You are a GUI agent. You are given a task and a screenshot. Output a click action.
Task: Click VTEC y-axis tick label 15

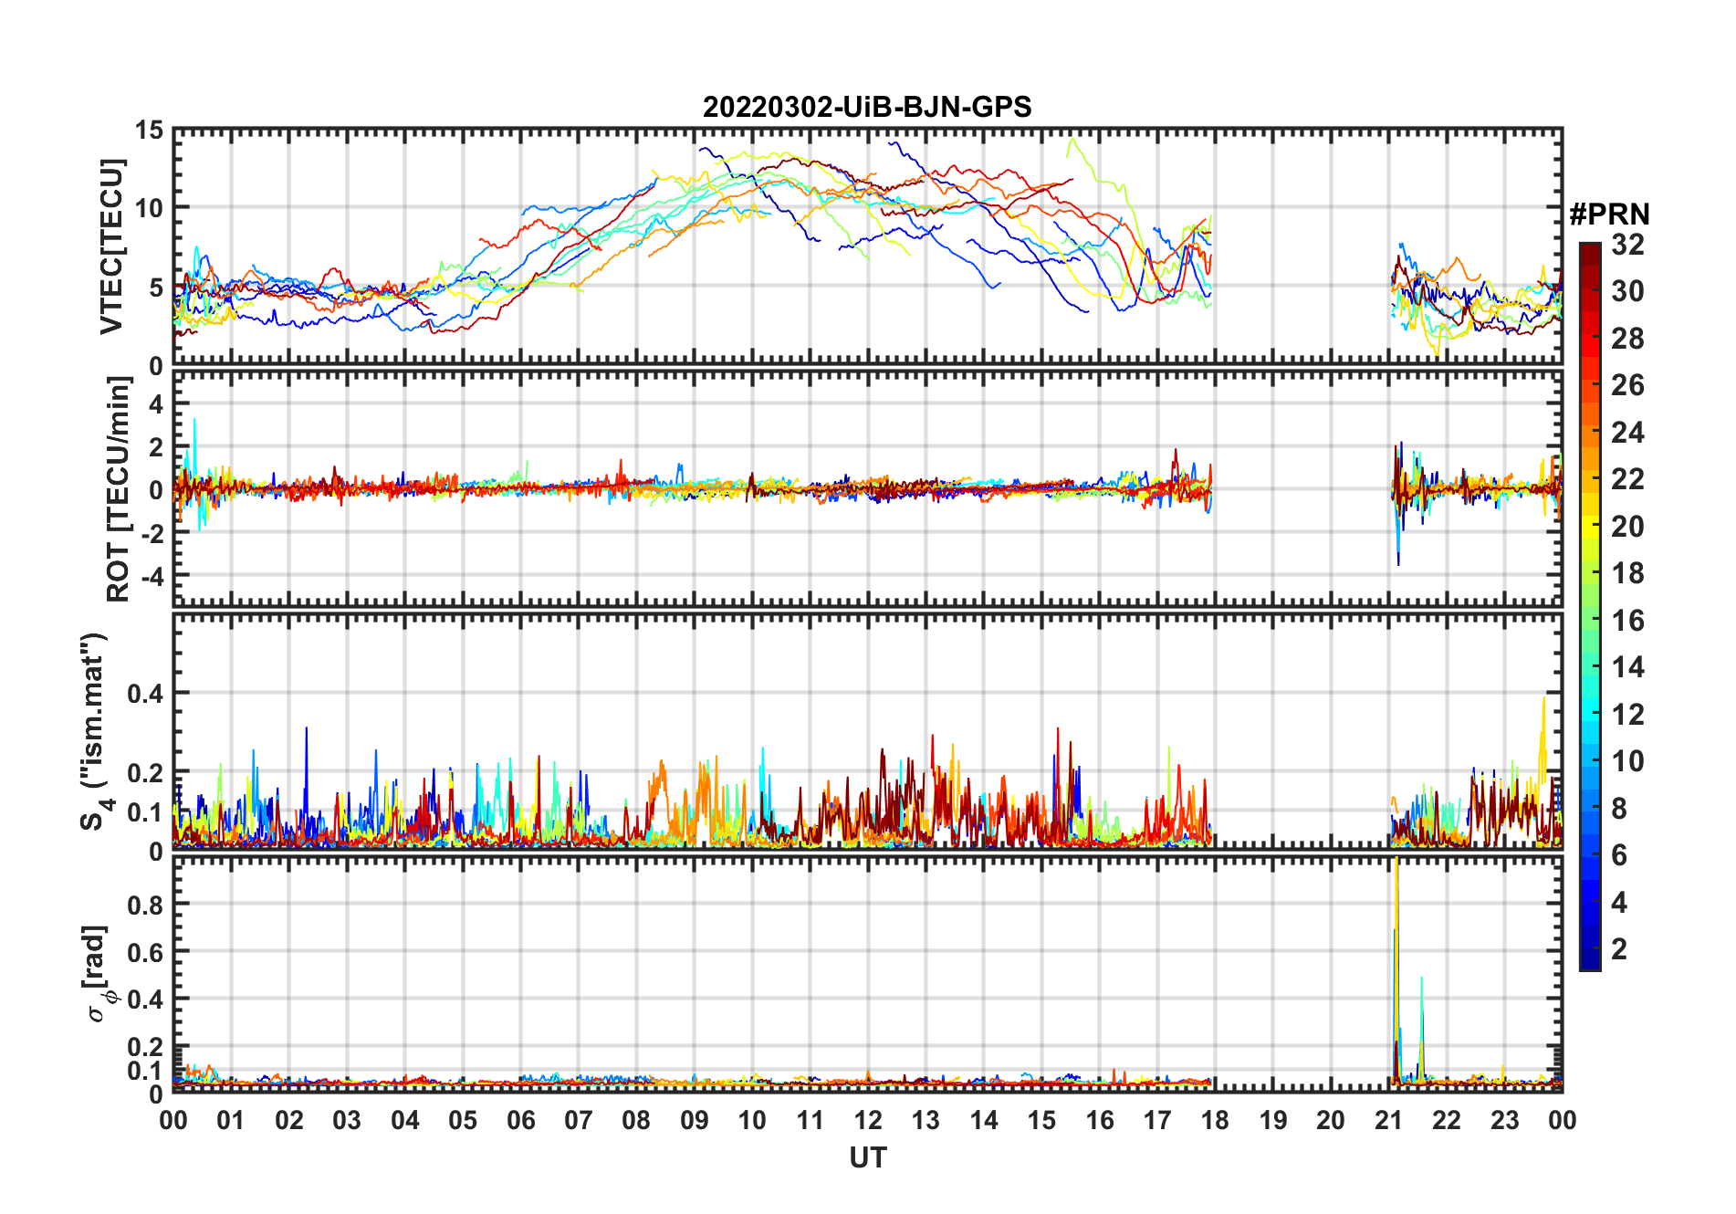[150, 131]
